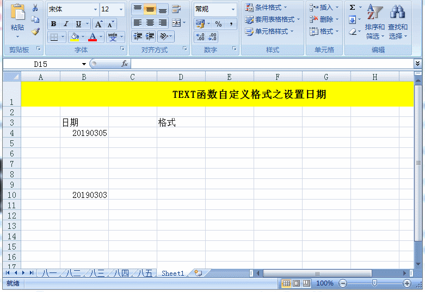Decrease font size with small A

point(110,24)
